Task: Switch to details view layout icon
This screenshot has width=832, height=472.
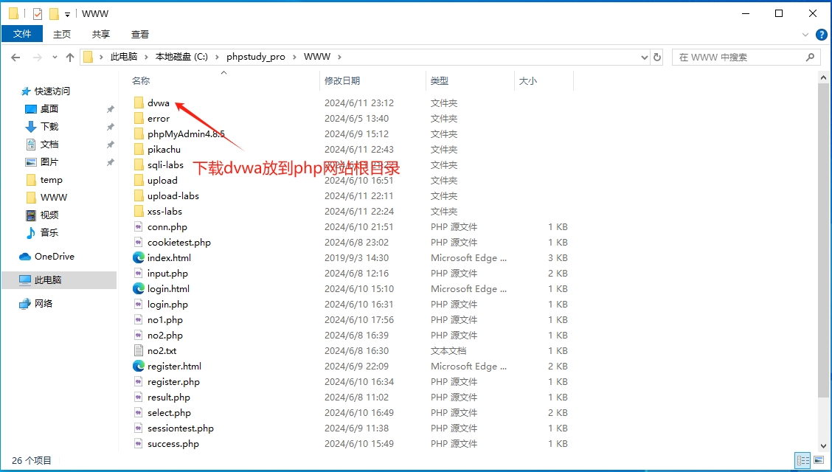Action: click(x=802, y=459)
